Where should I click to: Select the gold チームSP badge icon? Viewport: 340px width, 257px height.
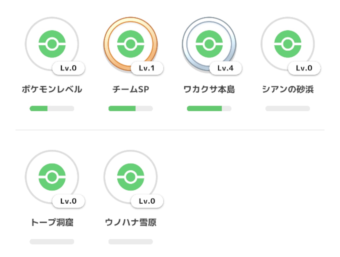click(130, 44)
